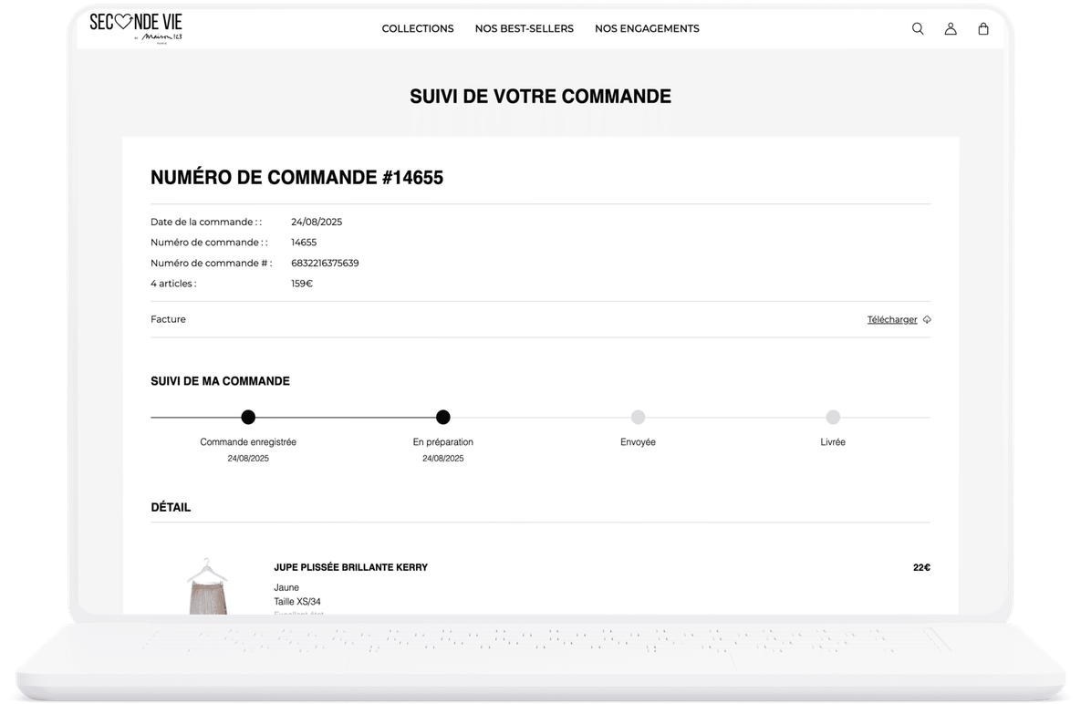Image resolution: width=1081 pixels, height=704 pixels.
Task: Go to Nos Best-sellers
Action: 524,28
